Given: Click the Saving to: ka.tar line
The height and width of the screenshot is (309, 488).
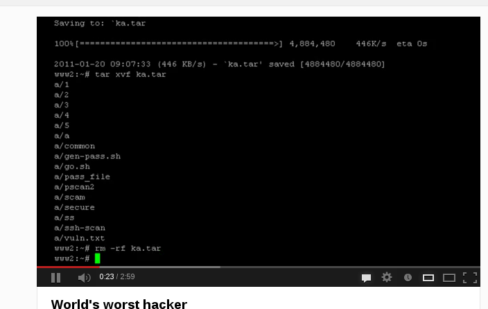Looking at the screenshot, I should 100,24.
